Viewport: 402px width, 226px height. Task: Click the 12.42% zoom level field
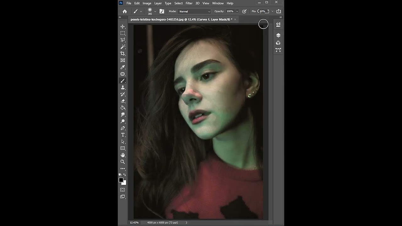(134, 223)
